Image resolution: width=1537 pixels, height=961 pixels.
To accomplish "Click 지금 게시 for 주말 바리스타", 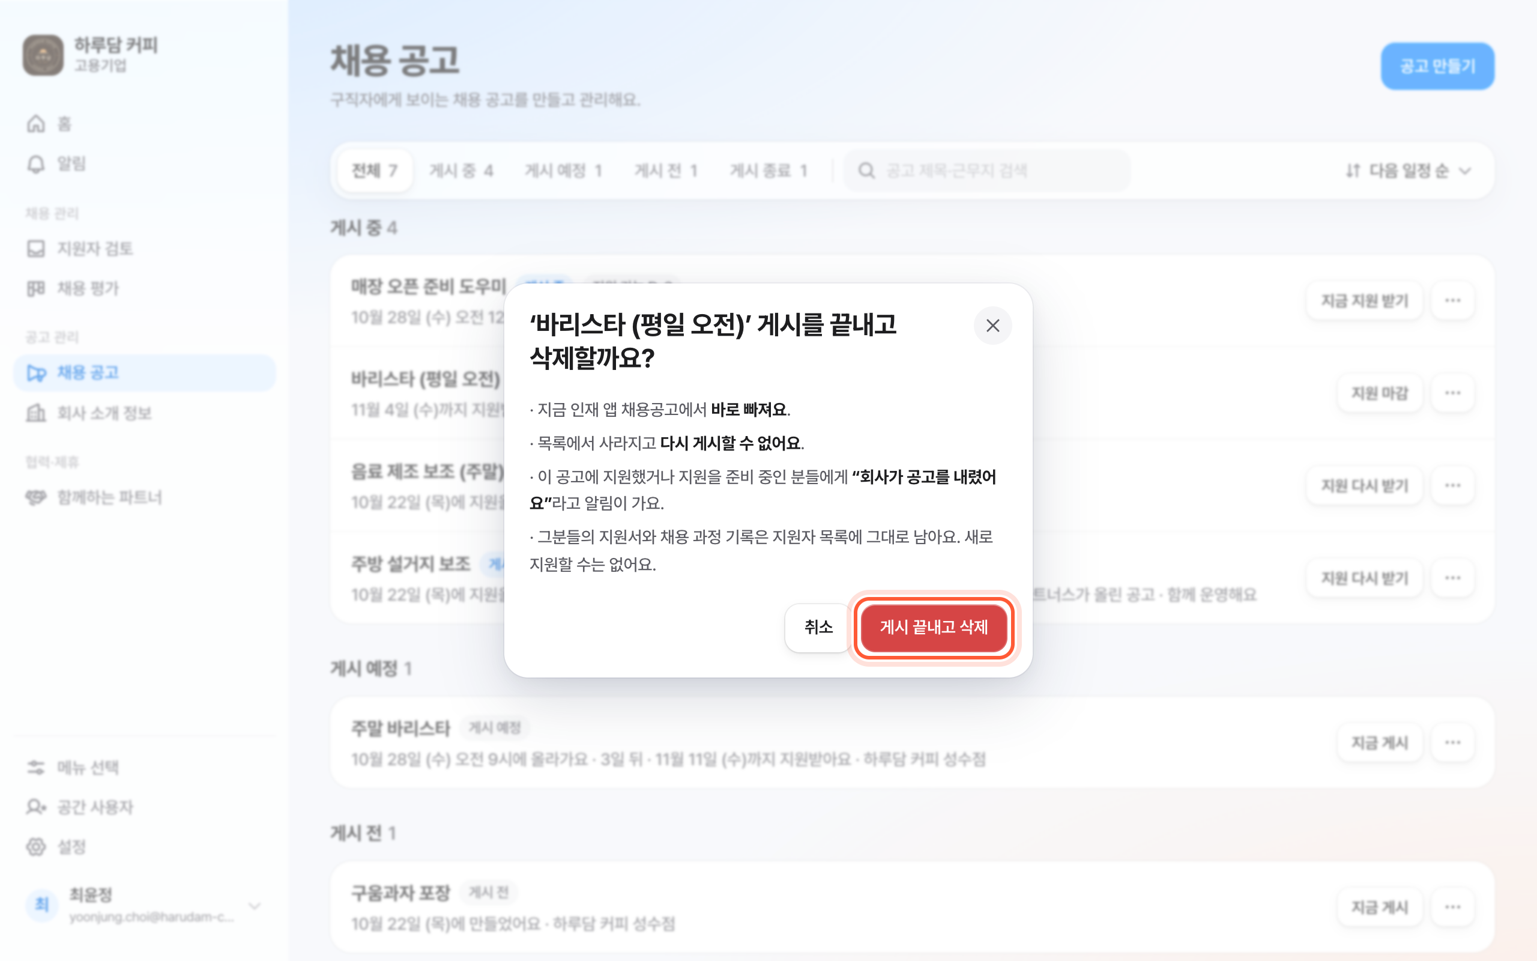I will pyautogui.click(x=1380, y=742).
